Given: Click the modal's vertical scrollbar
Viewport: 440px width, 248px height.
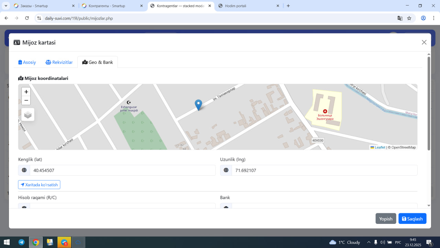Looking at the screenshot, I should pyautogui.click(x=429, y=103).
